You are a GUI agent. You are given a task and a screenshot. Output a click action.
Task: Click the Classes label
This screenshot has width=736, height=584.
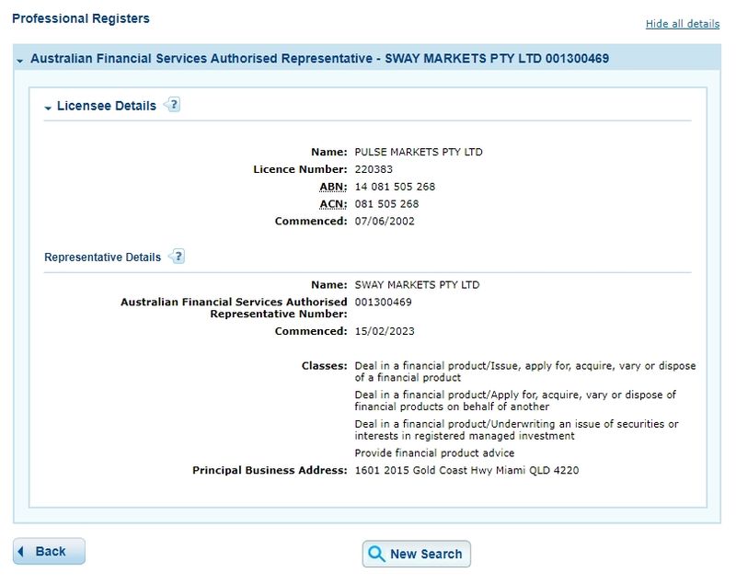click(324, 366)
